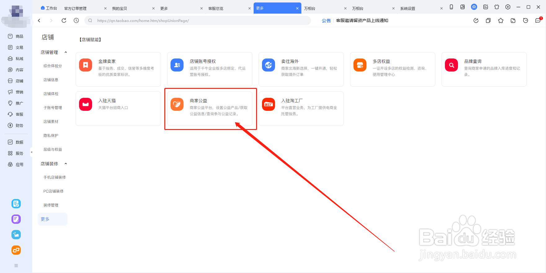
Task: Open the 客服邀请留资产品上线通知 announcement
Action: (362, 20)
